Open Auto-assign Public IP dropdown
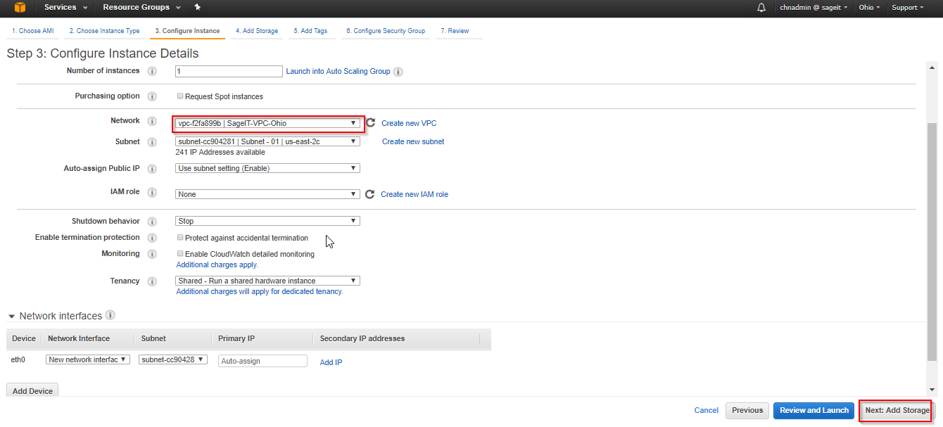 (267, 168)
